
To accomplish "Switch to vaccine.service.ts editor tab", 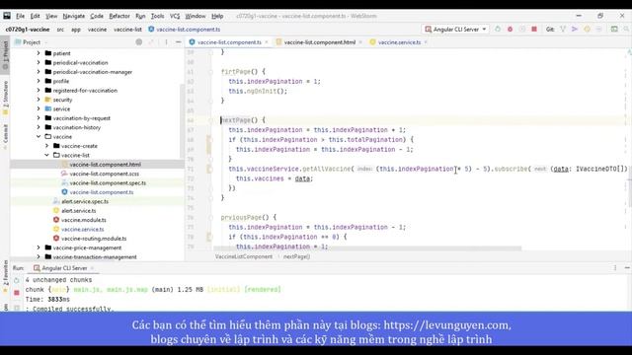I will pos(399,42).
